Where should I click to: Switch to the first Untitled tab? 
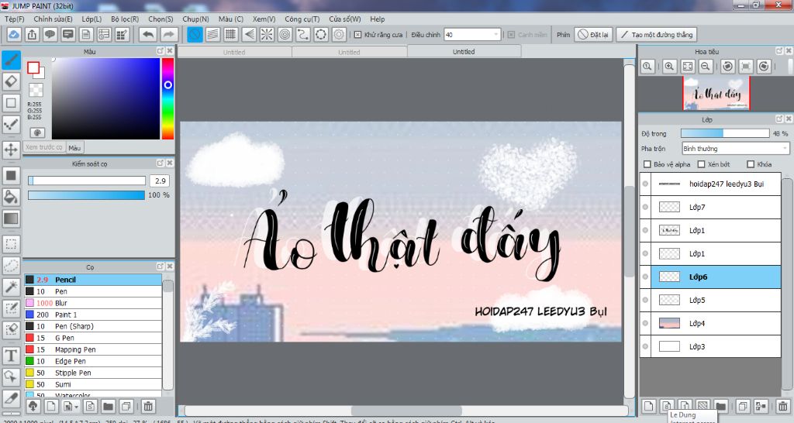point(234,52)
